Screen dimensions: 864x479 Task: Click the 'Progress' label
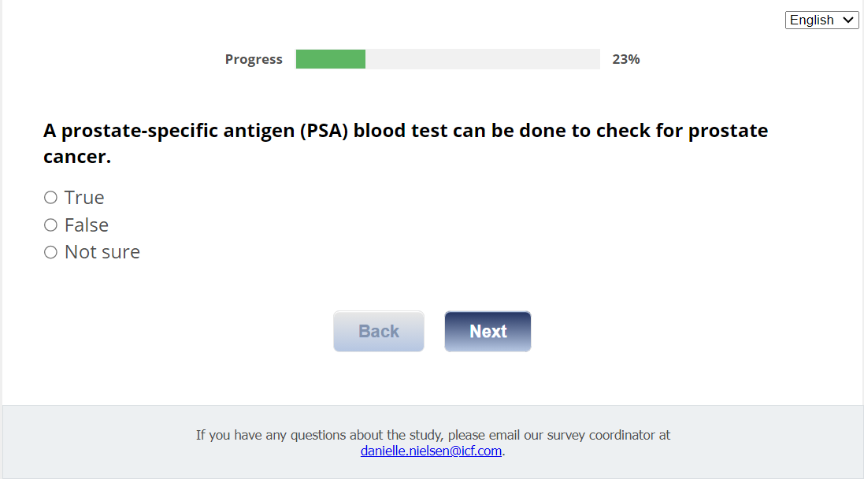pos(254,60)
